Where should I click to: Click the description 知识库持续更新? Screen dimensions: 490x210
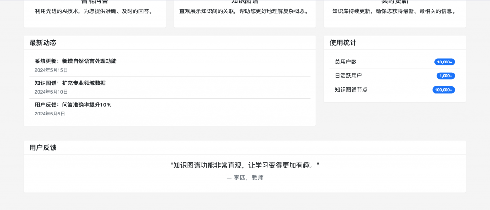(395, 11)
